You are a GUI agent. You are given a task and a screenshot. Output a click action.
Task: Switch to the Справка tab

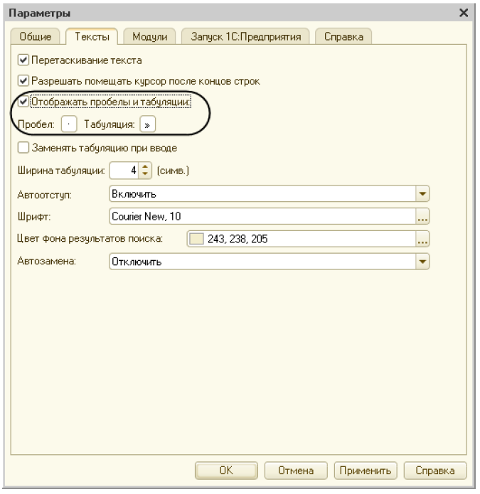point(343,36)
